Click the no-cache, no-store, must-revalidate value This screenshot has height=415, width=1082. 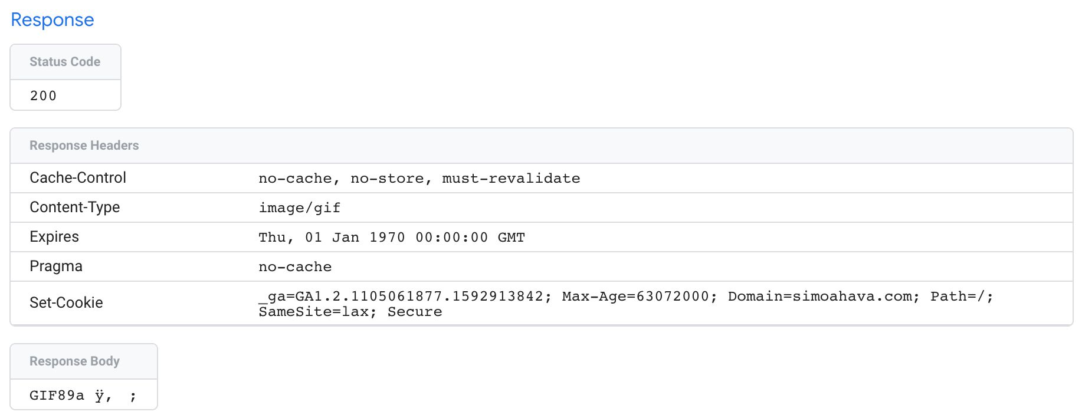(x=419, y=178)
